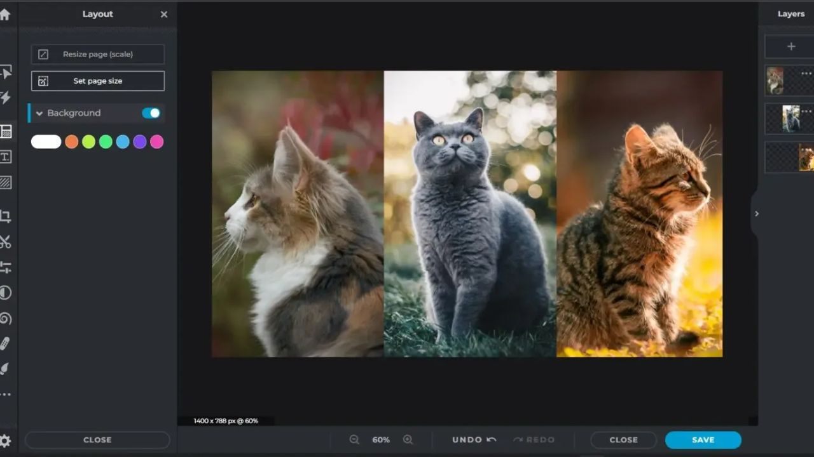Select the Cutout scissors tool
814x457 pixels.
tap(5, 242)
